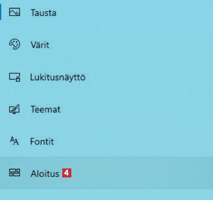213x200 pixels.
Task: Click the Fontit text label
Action: click(42, 141)
